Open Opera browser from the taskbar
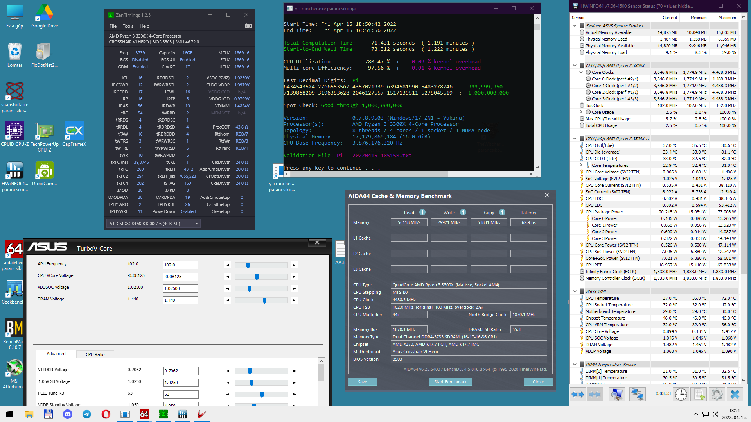The width and height of the screenshot is (751, 422). 106,414
